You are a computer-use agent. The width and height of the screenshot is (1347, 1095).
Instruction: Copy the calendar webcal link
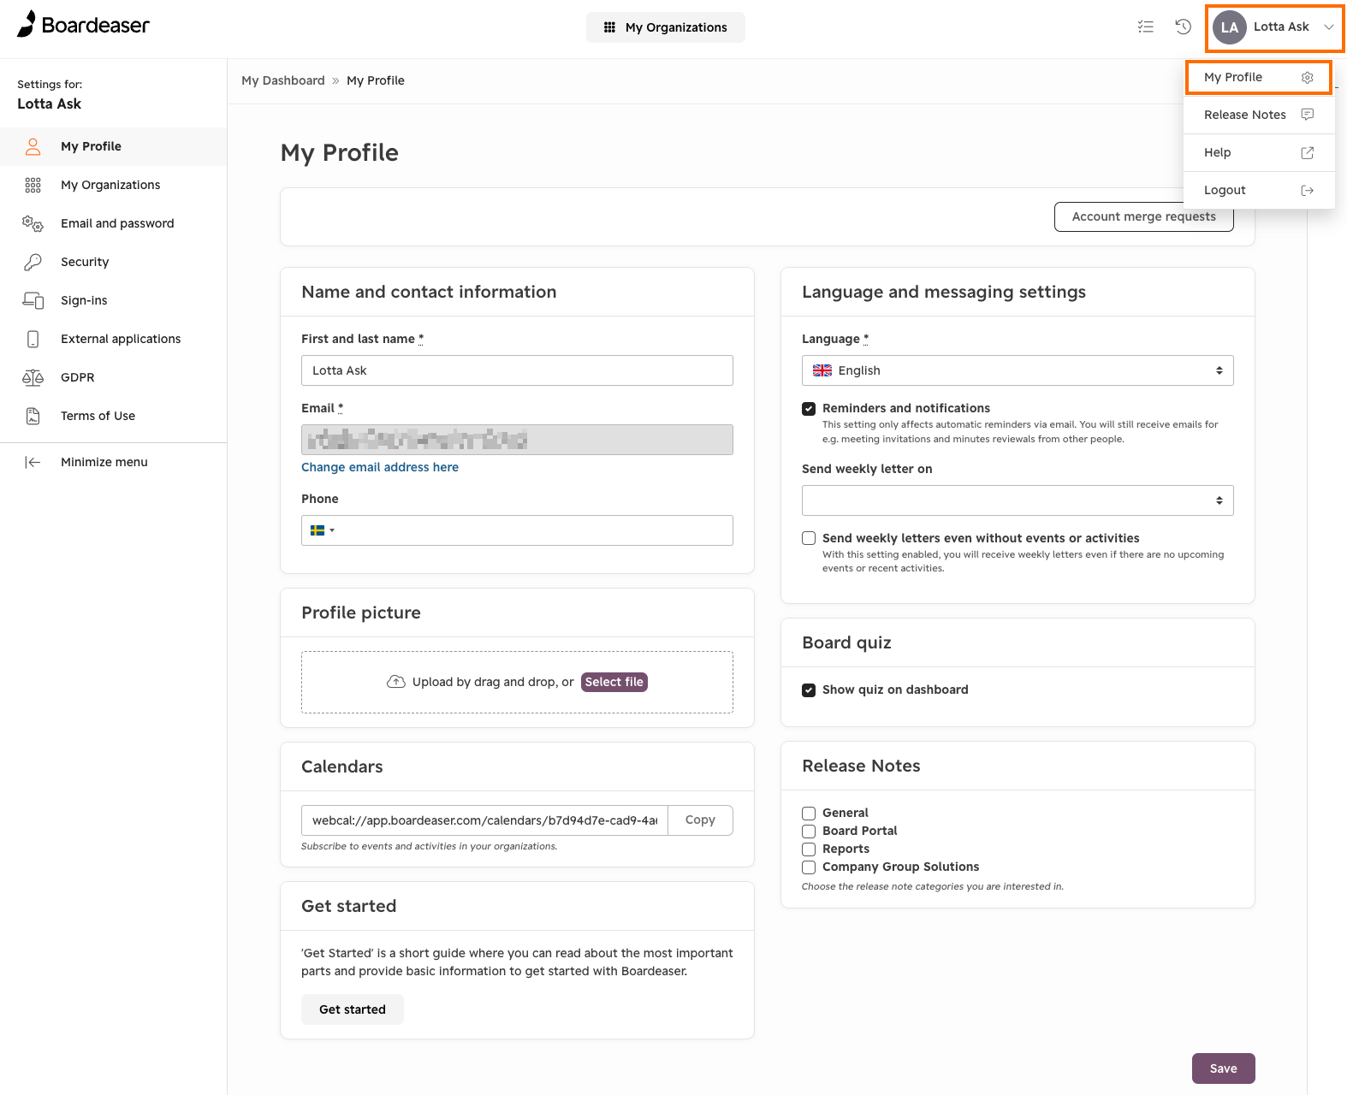(x=700, y=820)
